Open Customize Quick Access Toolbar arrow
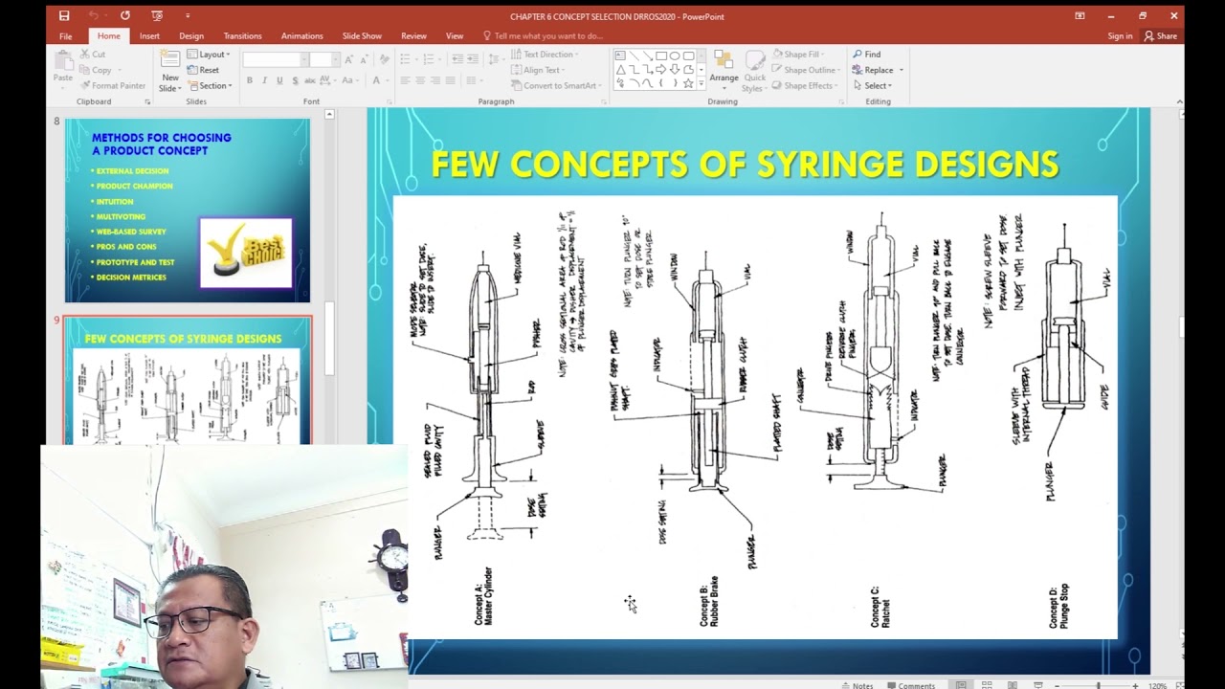This screenshot has width=1225, height=689. [188, 16]
